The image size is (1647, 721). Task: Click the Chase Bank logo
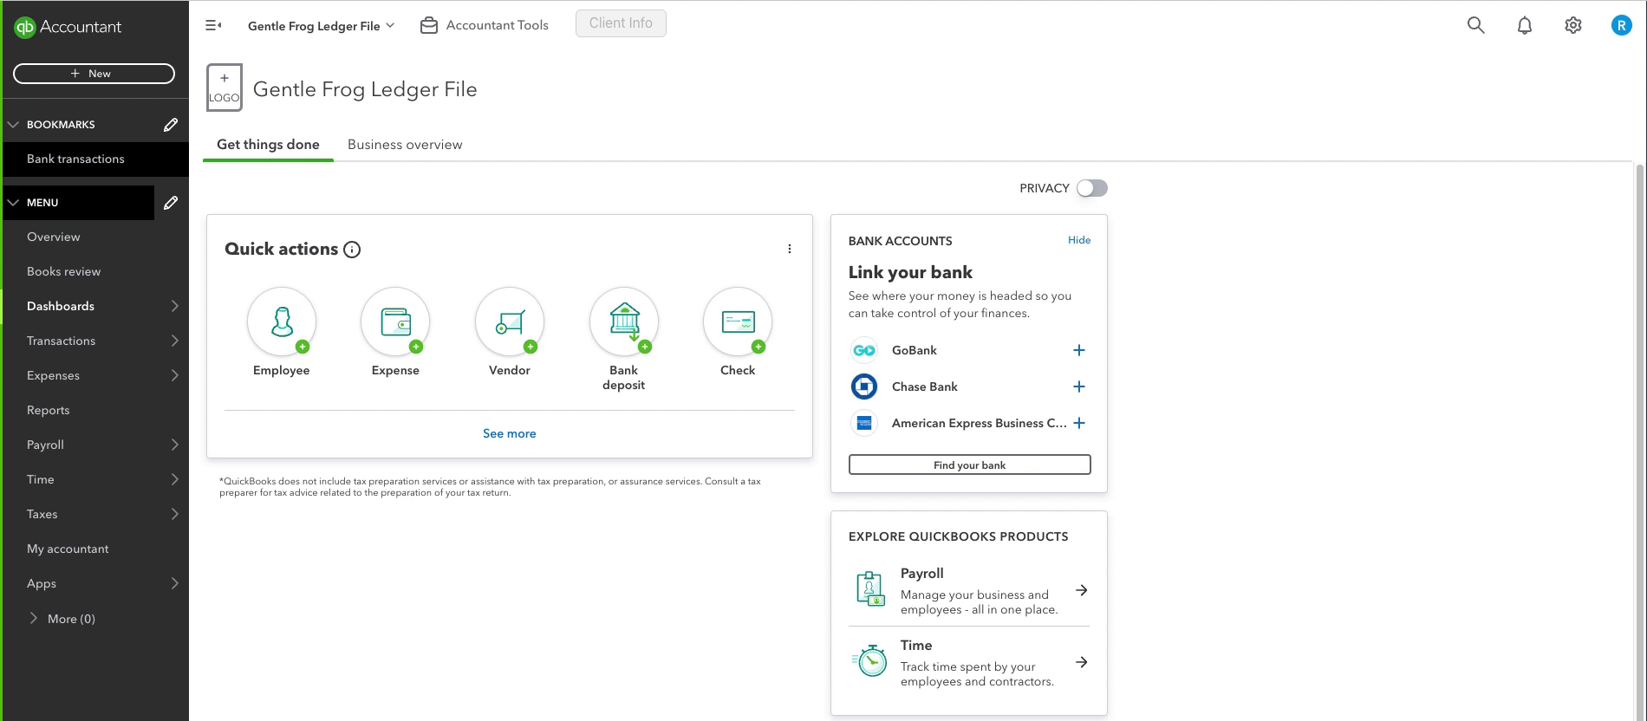(863, 386)
